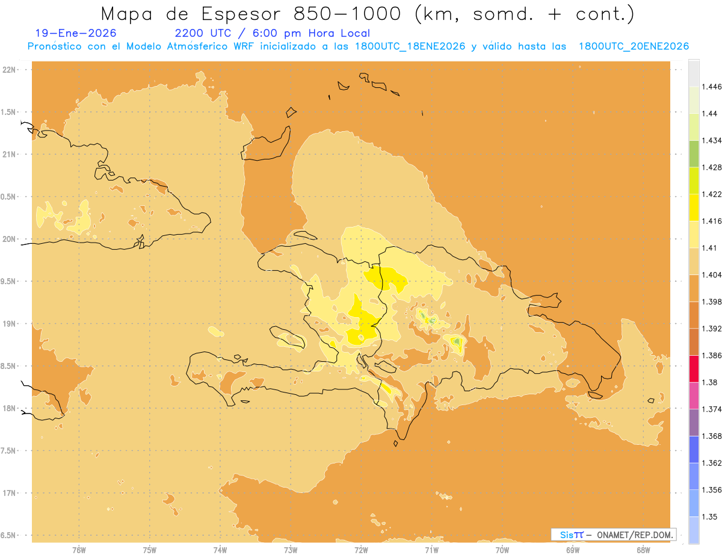Click the legend value '1.35'
The height and width of the screenshot is (558, 722).
pos(710,516)
